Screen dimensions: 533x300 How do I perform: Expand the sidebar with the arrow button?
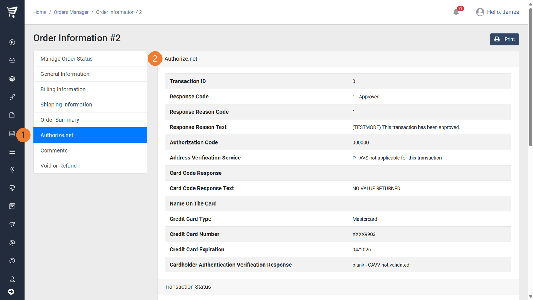coord(11,292)
